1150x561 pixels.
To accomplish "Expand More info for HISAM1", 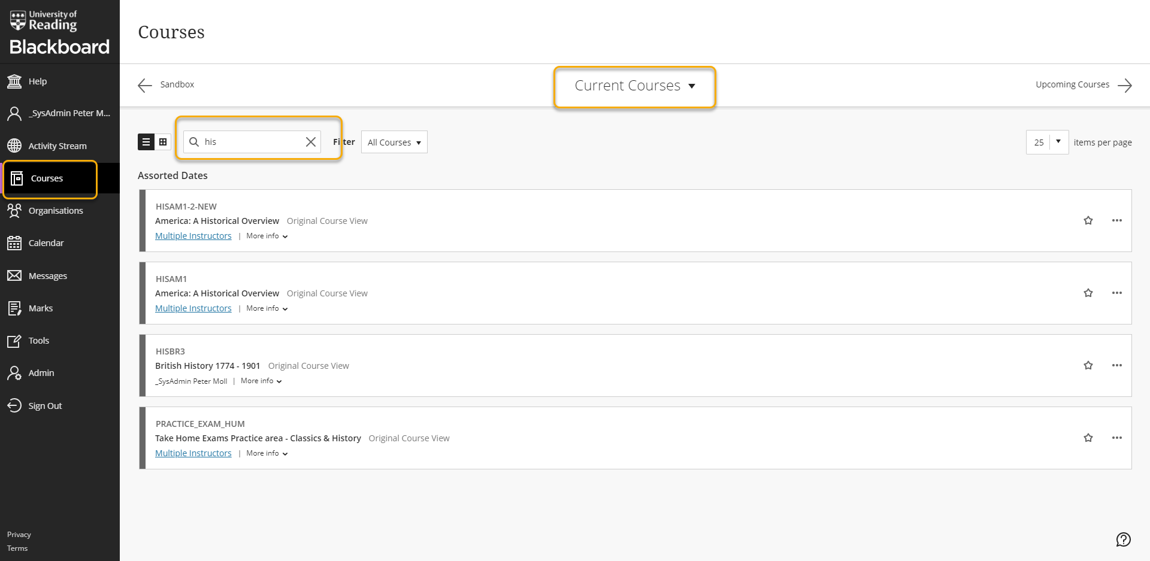I will point(267,308).
